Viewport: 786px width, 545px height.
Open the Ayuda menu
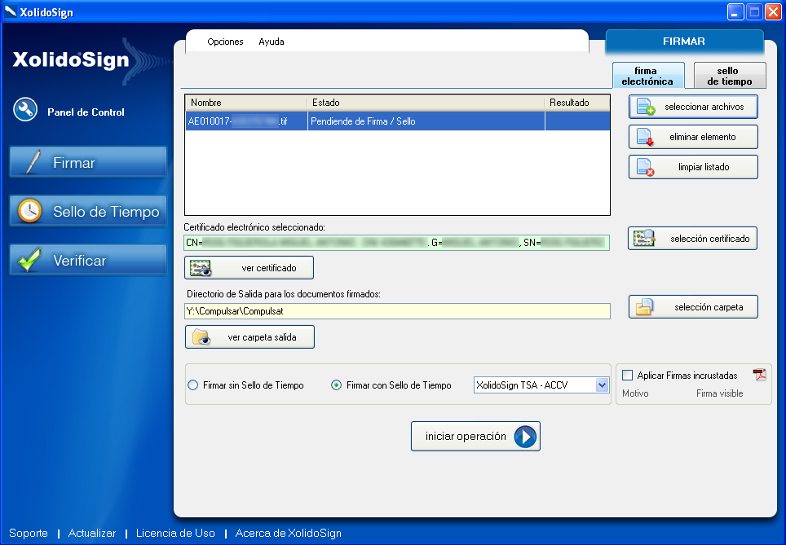272,42
